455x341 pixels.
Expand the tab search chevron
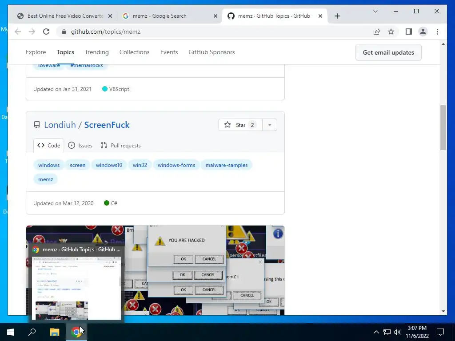375,11
